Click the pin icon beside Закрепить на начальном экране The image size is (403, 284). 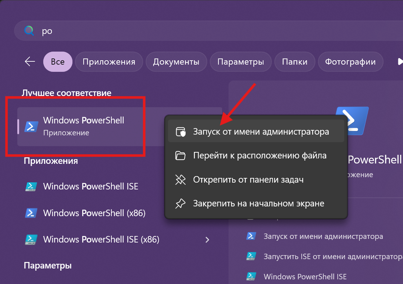point(181,204)
